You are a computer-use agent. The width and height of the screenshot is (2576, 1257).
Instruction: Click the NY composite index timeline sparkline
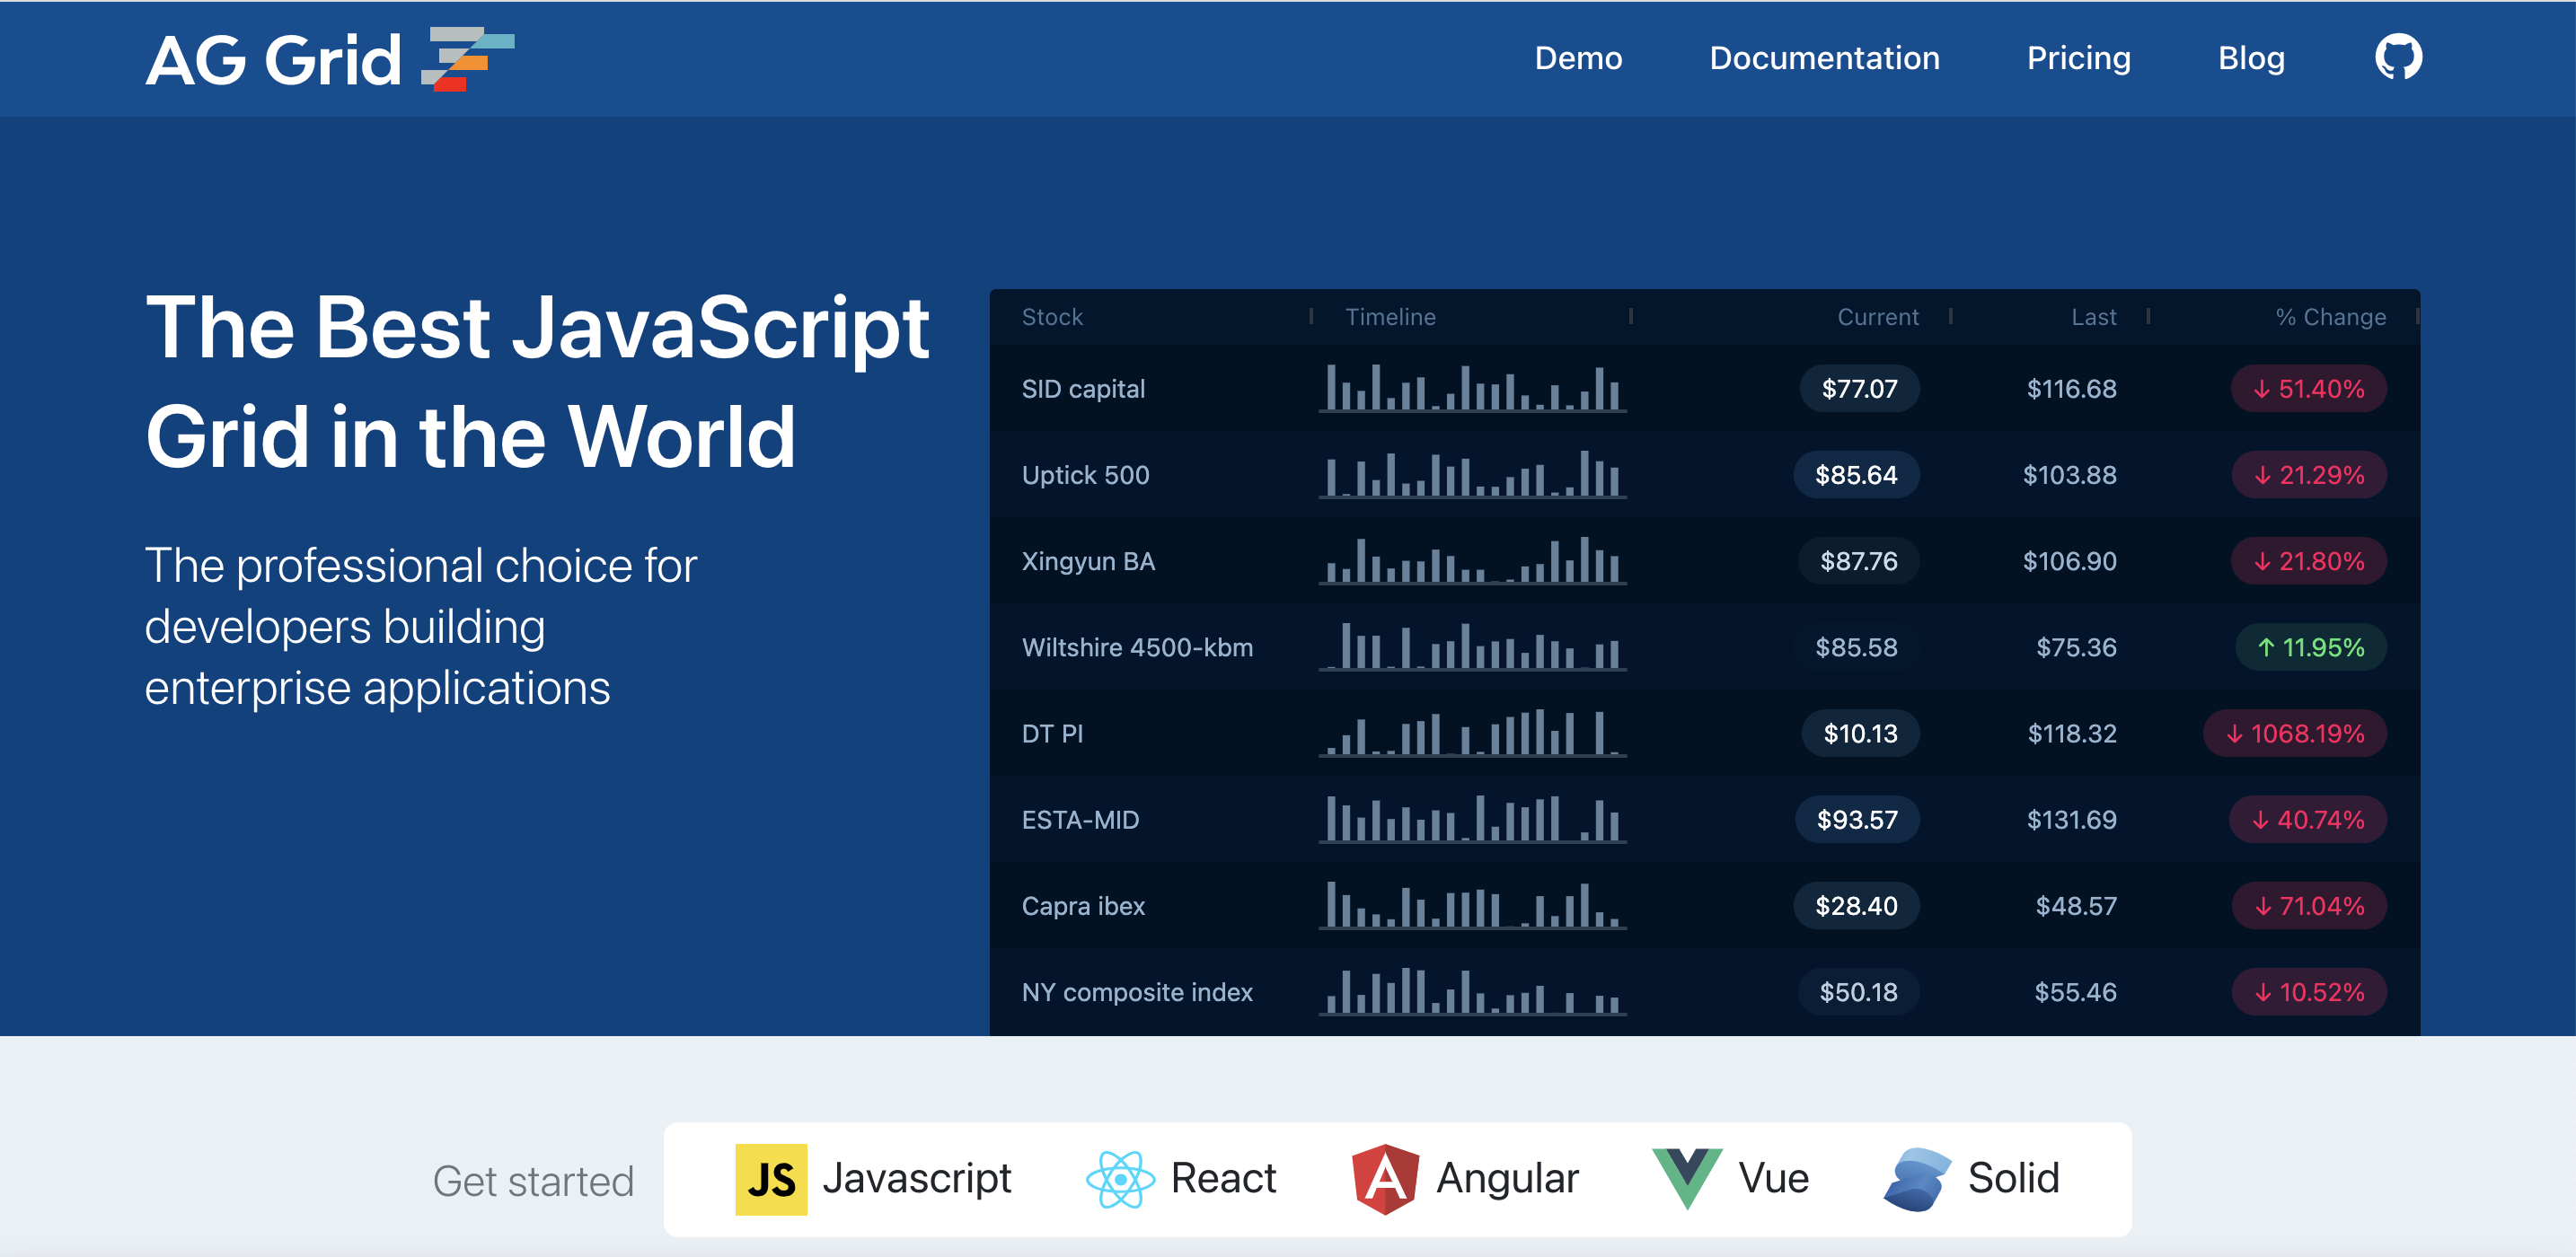click(x=1472, y=991)
